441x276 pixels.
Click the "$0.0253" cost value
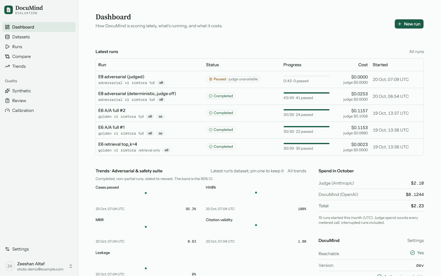point(360,94)
